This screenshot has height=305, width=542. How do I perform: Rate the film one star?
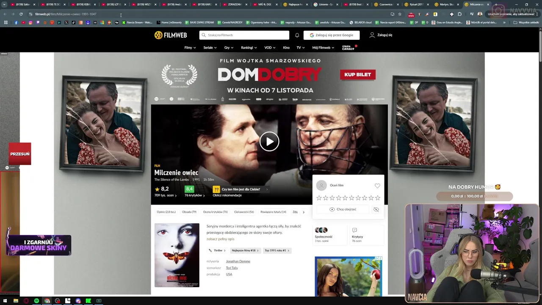319,198
